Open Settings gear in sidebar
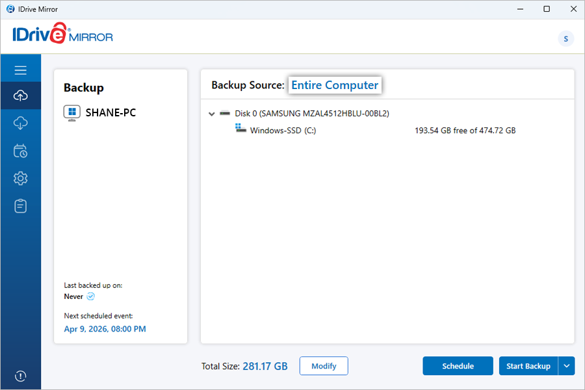The width and height of the screenshot is (585, 390). (20, 179)
